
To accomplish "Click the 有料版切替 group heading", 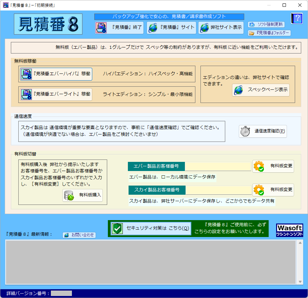I will coord(25,154).
